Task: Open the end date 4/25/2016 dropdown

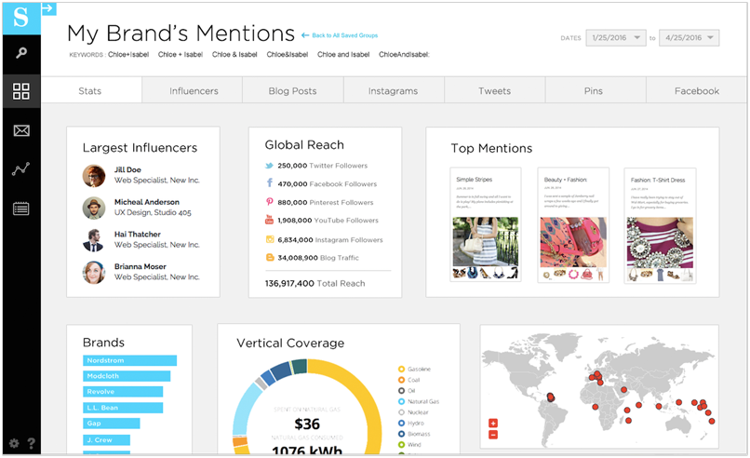Action: 689,38
